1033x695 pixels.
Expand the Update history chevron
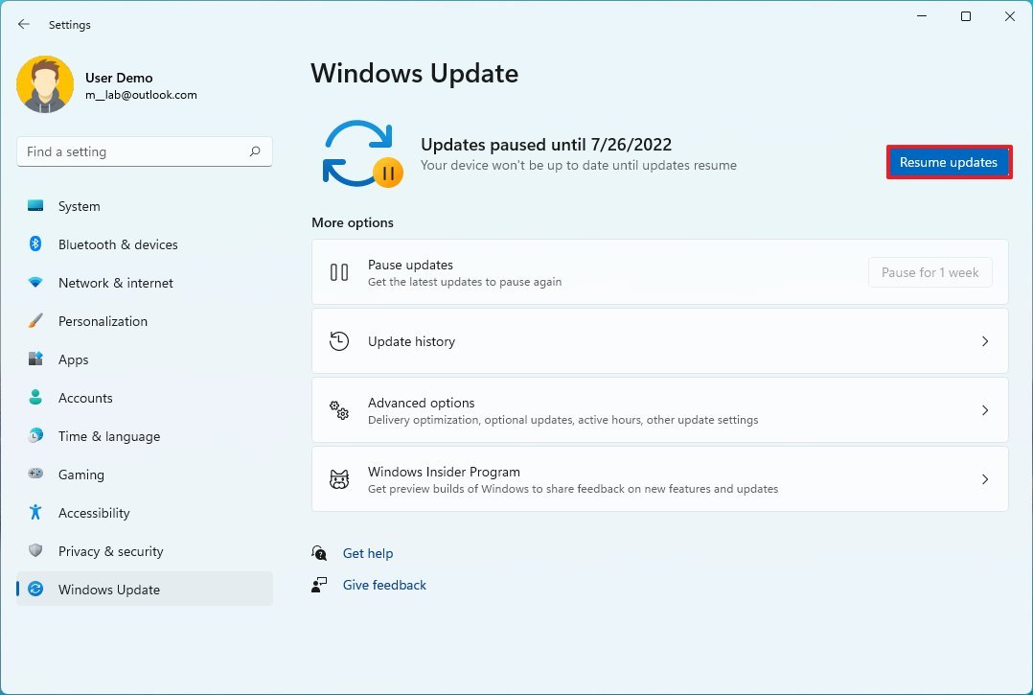coord(984,341)
